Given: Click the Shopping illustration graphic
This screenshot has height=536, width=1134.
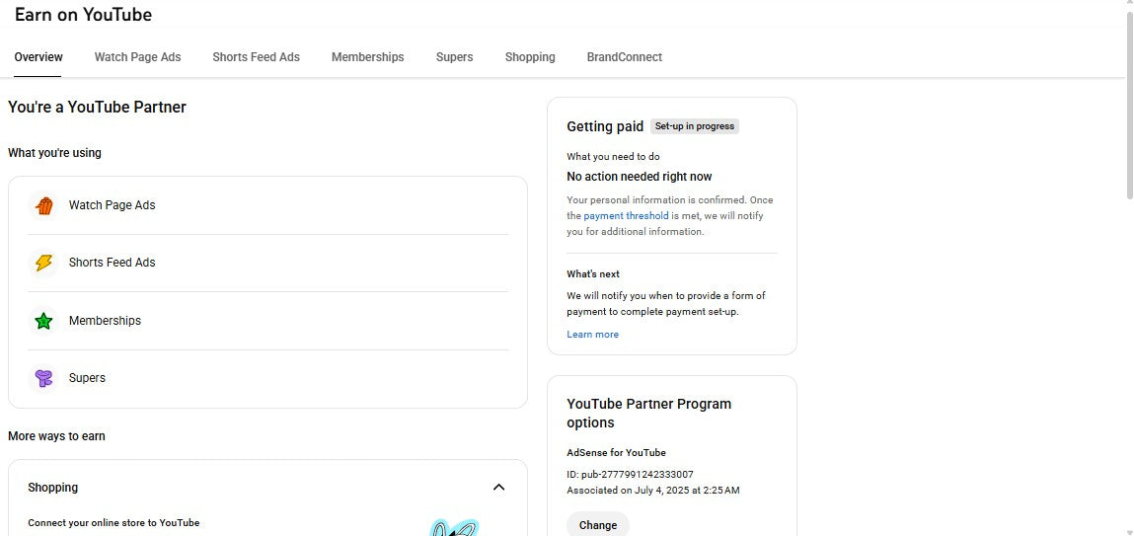Looking at the screenshot, I should tap(454, 527).
